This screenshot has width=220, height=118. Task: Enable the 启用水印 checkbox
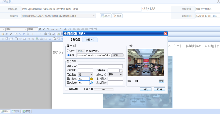67,89
